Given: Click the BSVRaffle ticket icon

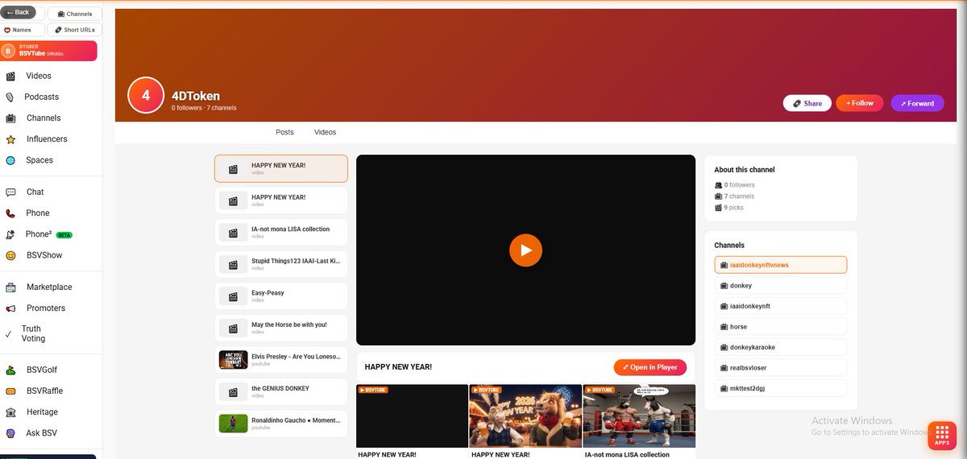Looking at the screenshot, I should 10,391.
